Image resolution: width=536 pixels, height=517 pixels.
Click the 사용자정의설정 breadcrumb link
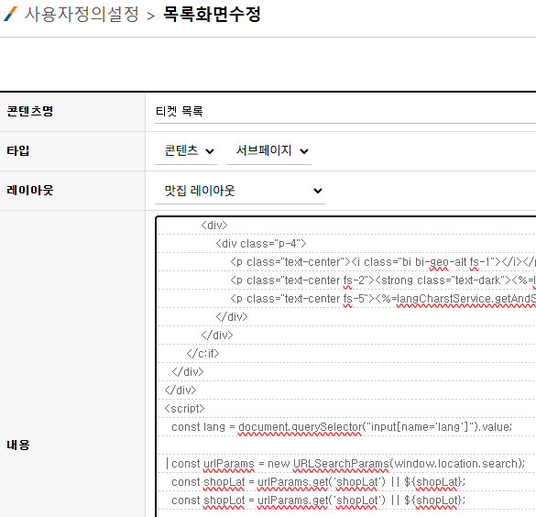coord(82,15)
